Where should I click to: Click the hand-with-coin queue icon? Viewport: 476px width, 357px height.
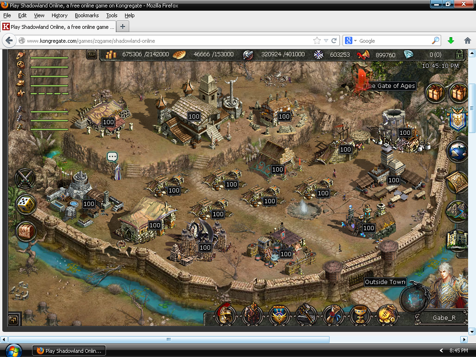point(20,56)
